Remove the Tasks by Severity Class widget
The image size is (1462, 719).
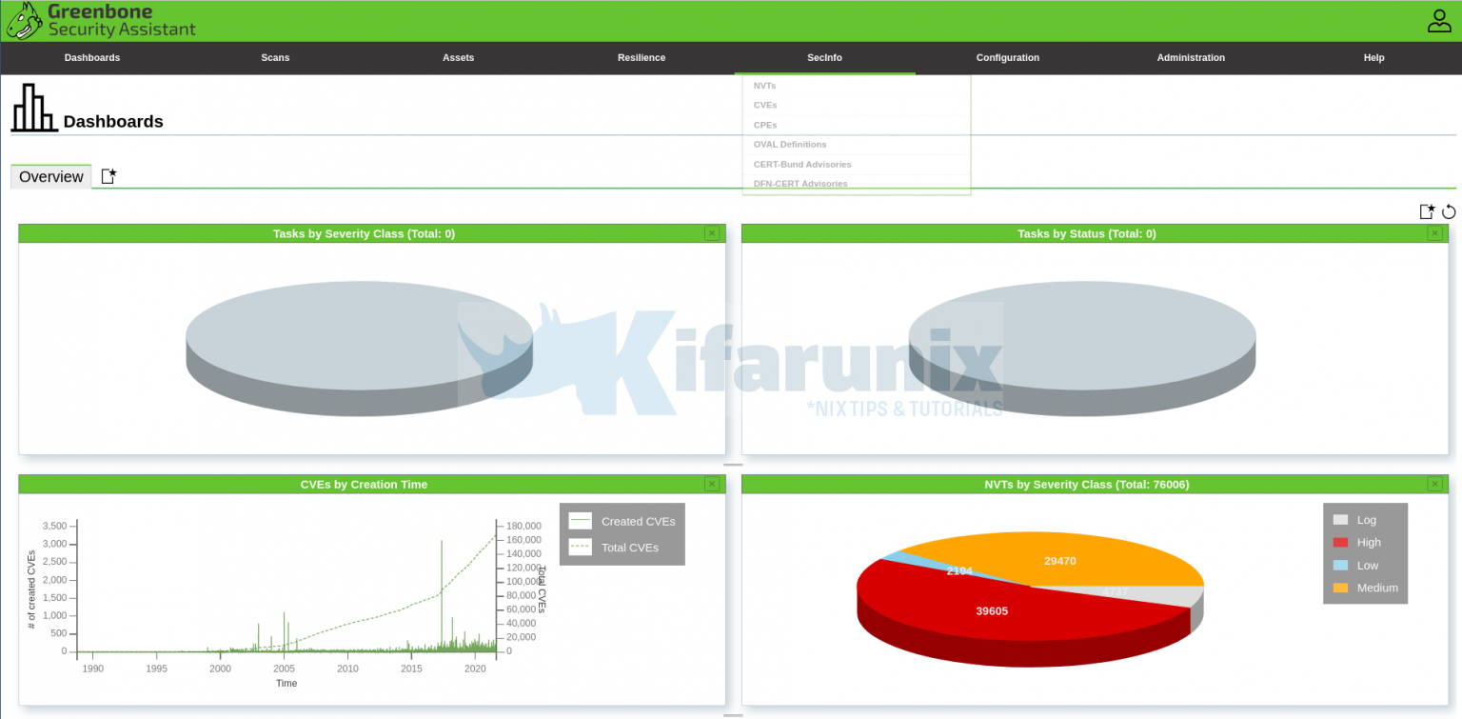click(711, 232)
